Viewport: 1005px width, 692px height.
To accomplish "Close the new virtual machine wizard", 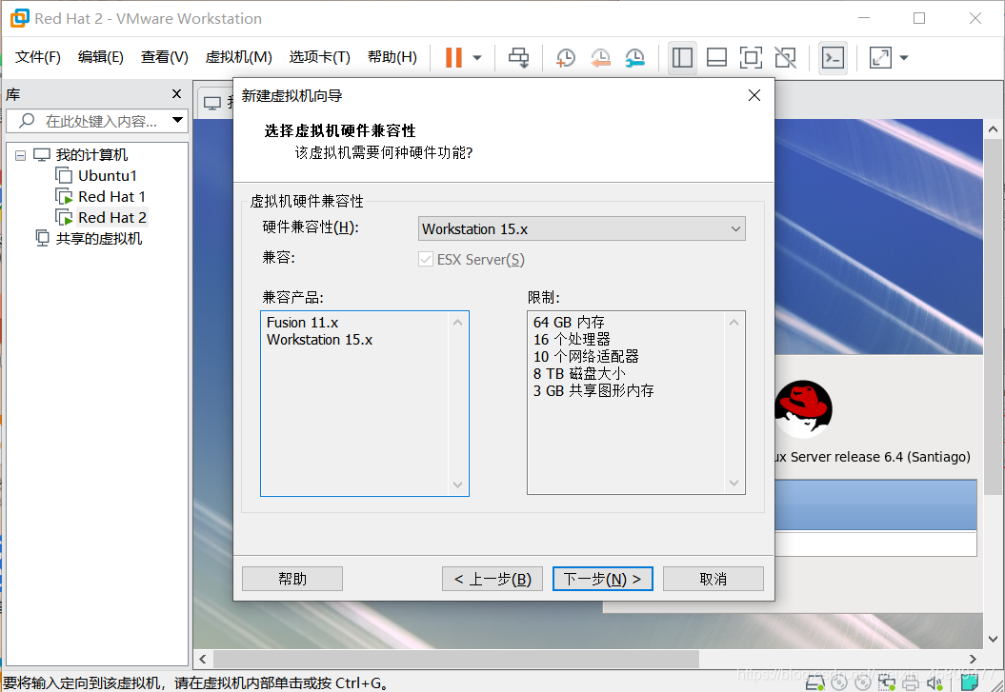I will pyautogui.click(x=754, y=95).
